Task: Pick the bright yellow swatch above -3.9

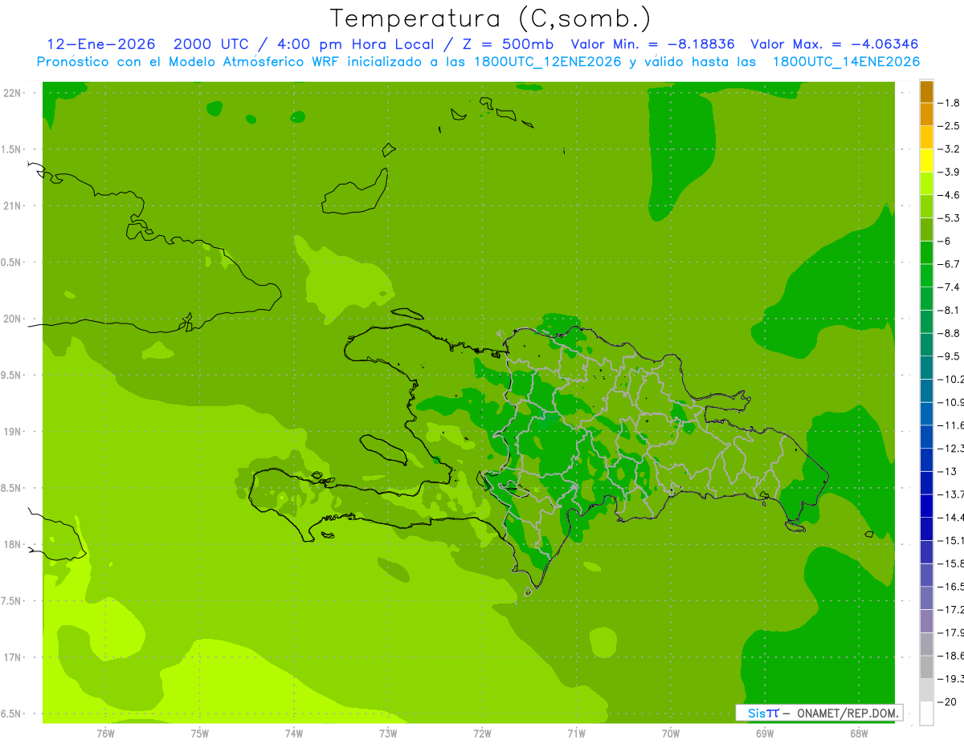Action: (x=926, y=161)
